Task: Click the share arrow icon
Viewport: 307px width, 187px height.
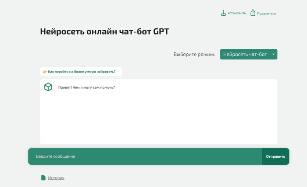Action: pos(253,13)
